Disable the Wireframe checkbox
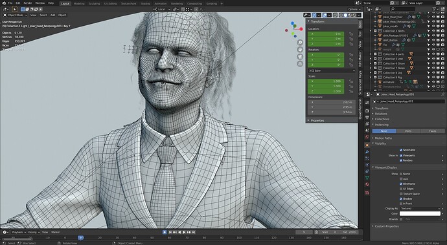 401,184
